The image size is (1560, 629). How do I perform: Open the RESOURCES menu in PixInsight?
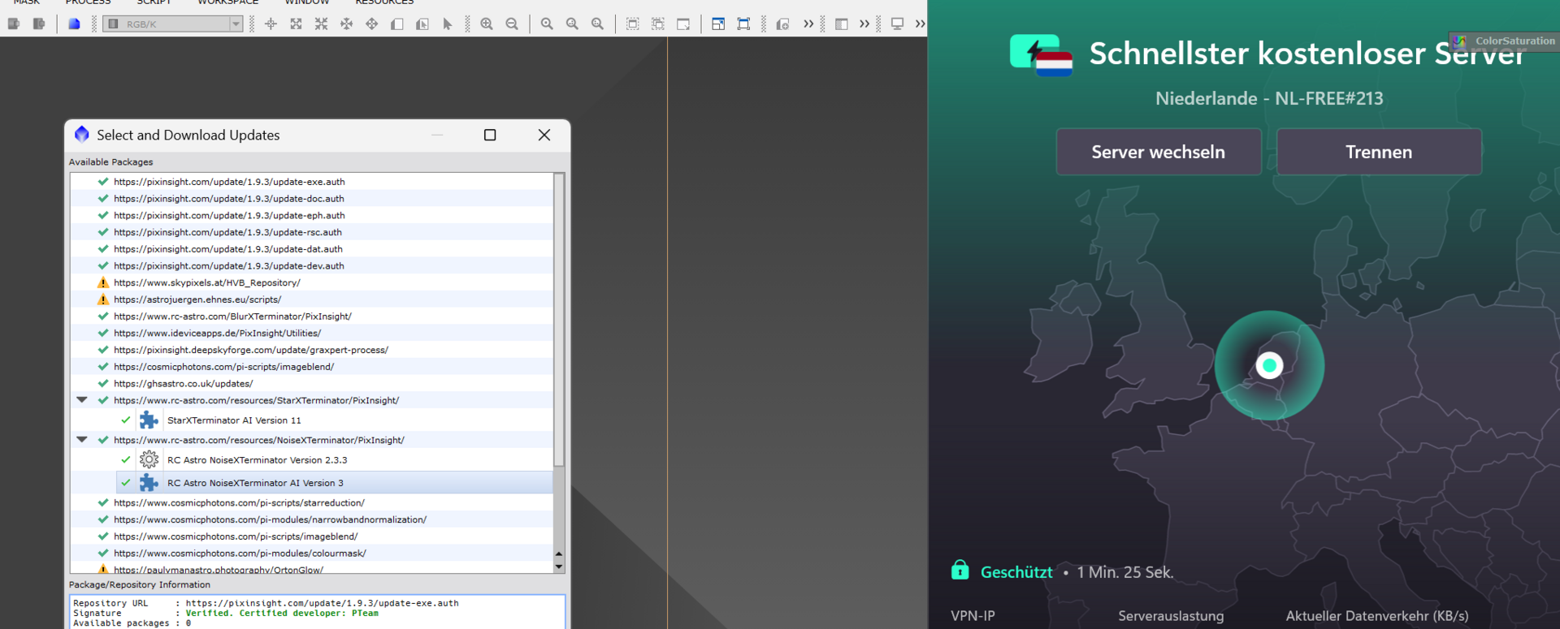(384, 2)
